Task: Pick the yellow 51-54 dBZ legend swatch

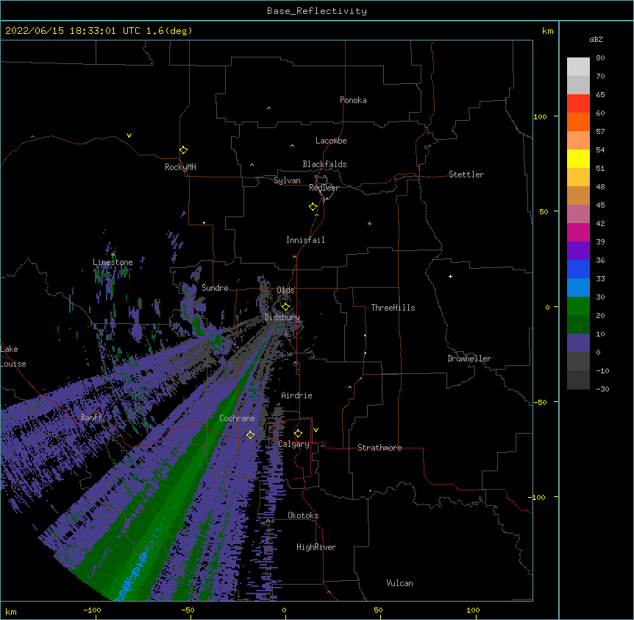Action: click(578, 158)
